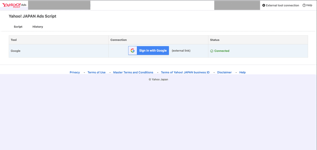
Task: Open the Disclaimer footer link
Action: pyautogui.click(x=224, y=72)
